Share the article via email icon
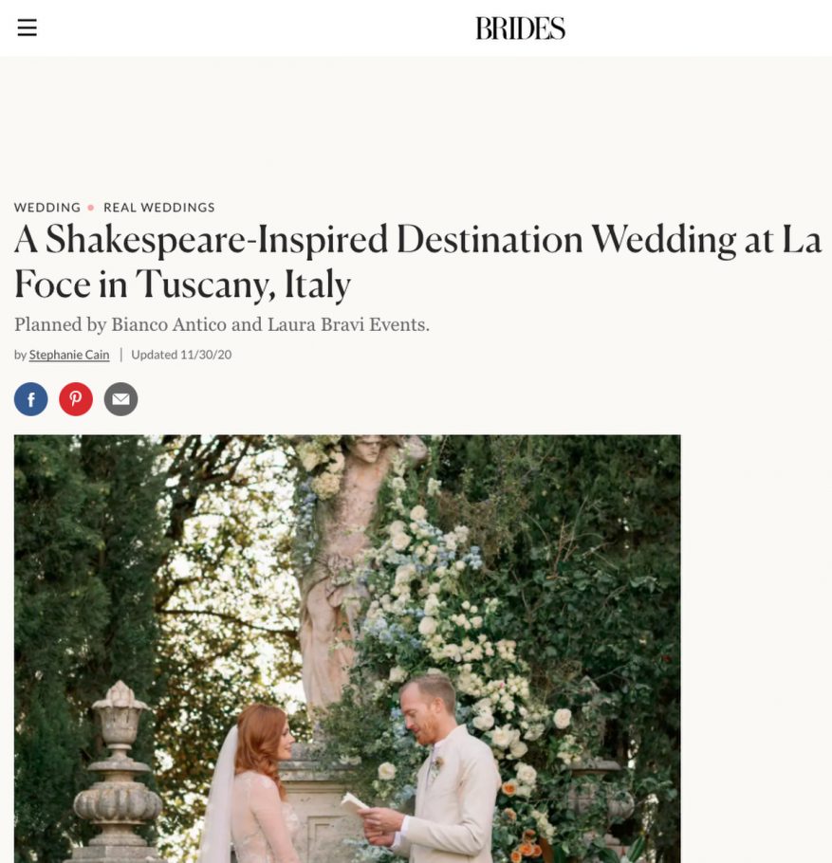Viewport: 832px width, 863px height. point(121,399)
